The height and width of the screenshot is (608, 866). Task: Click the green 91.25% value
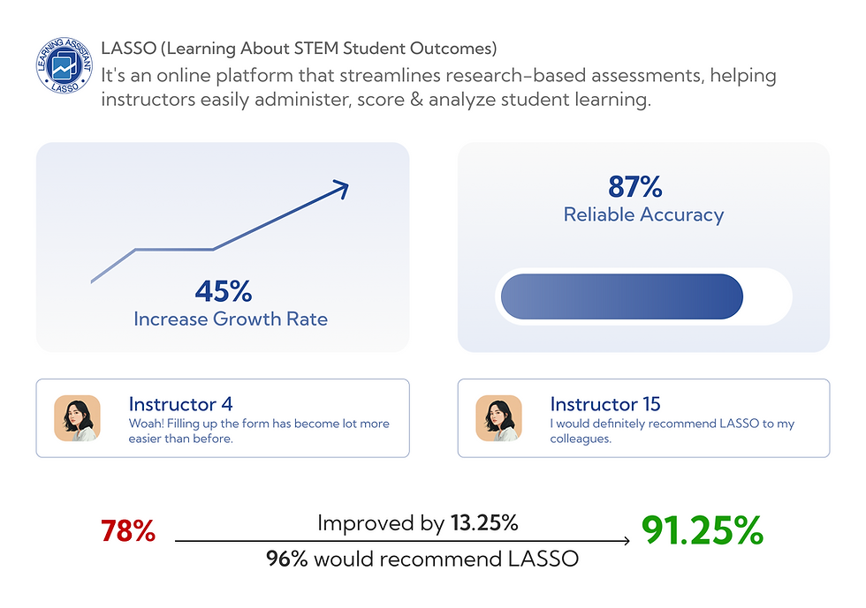(702, 530)
